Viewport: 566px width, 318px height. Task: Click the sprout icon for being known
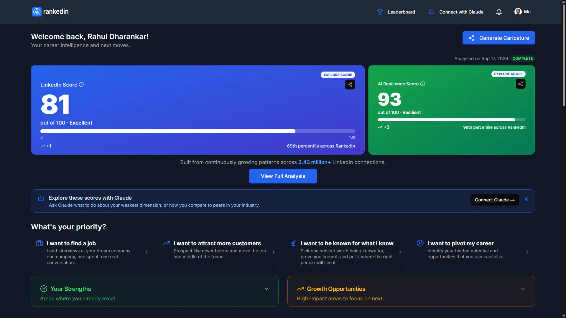[x=293, y=243]
